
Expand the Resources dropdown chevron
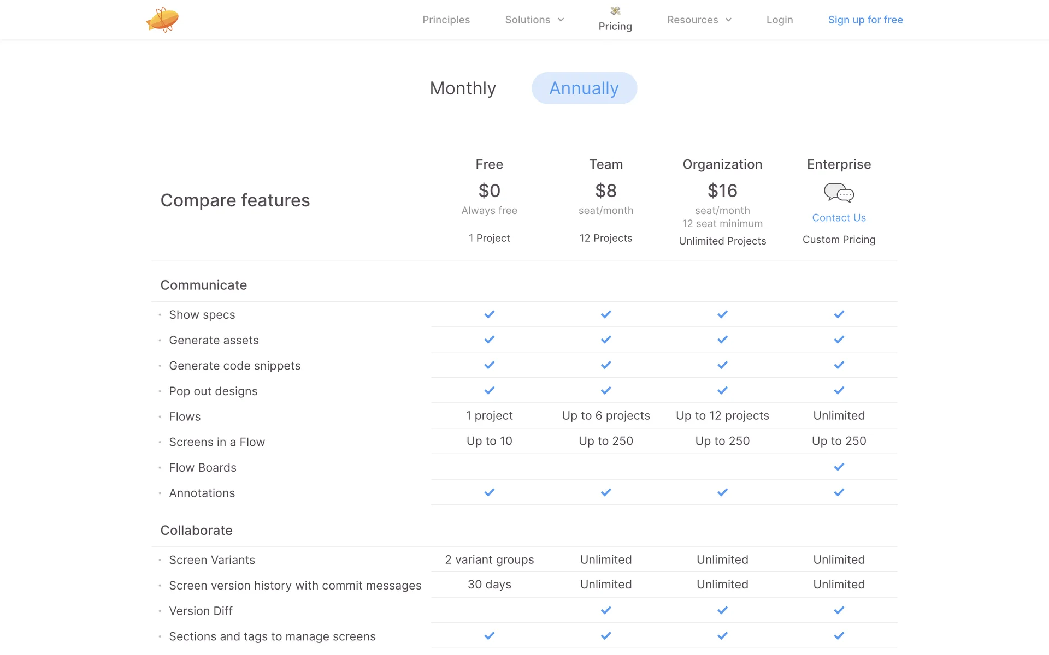click(x=728, y=20)
